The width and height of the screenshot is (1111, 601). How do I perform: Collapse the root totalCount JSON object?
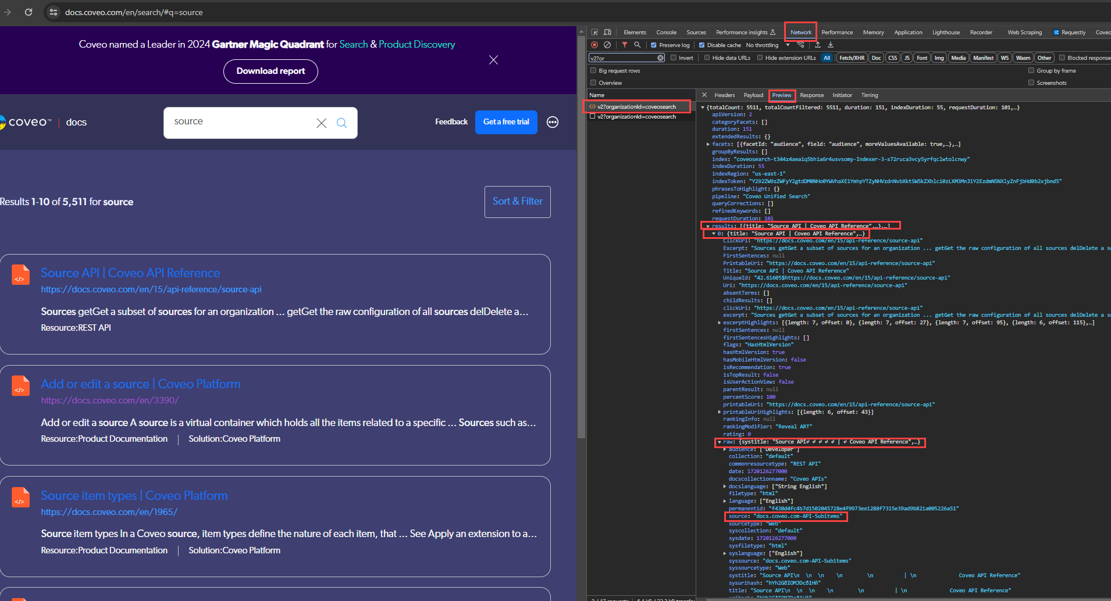pos(703,108)
